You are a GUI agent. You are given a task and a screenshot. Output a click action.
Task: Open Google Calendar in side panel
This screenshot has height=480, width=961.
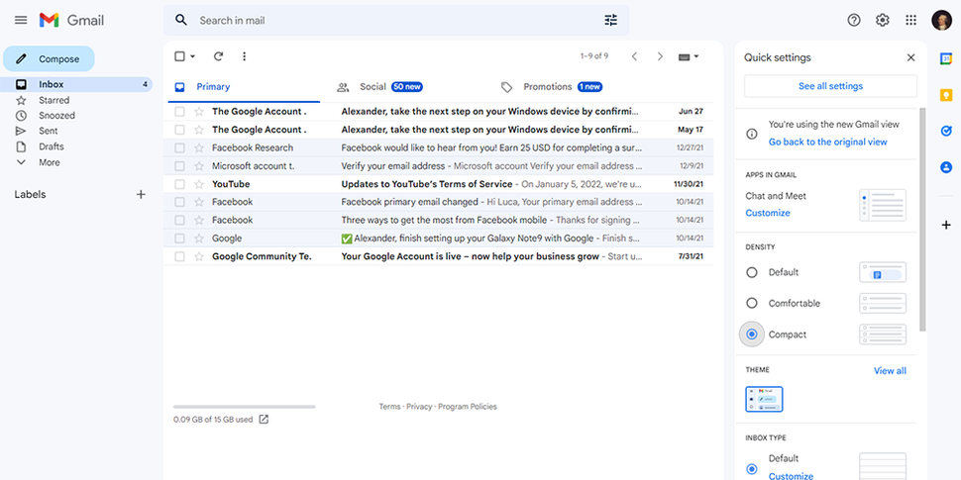click(x=946, y=58)
